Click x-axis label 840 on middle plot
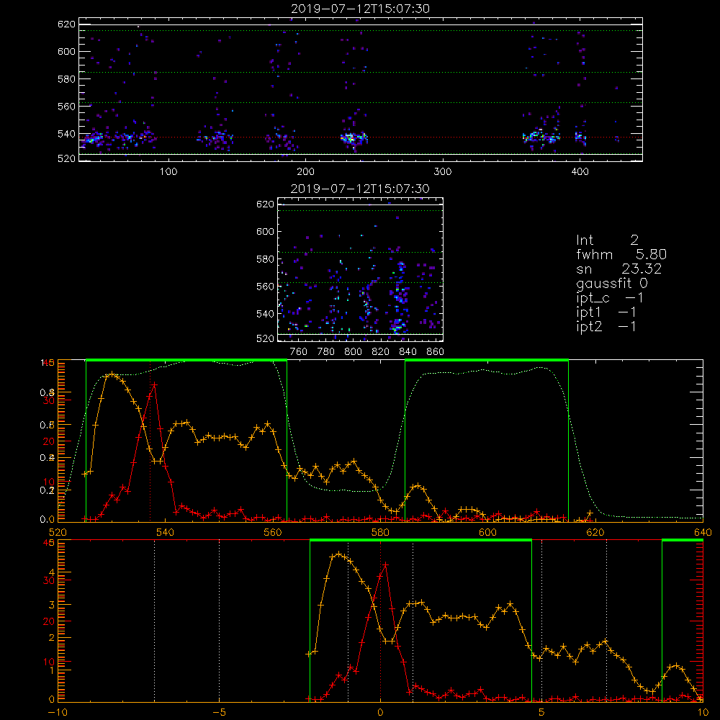720x720 pixels. click(408, 352)
